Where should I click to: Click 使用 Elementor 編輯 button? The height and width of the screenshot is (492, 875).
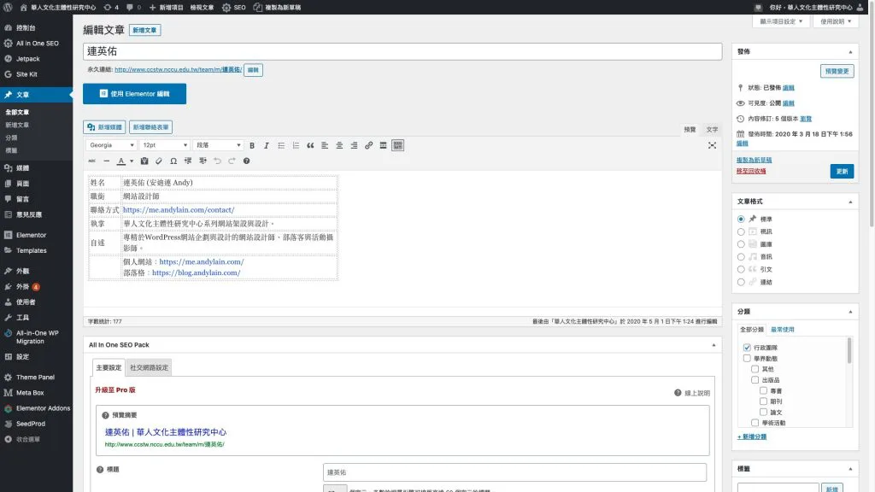(134, 93)
